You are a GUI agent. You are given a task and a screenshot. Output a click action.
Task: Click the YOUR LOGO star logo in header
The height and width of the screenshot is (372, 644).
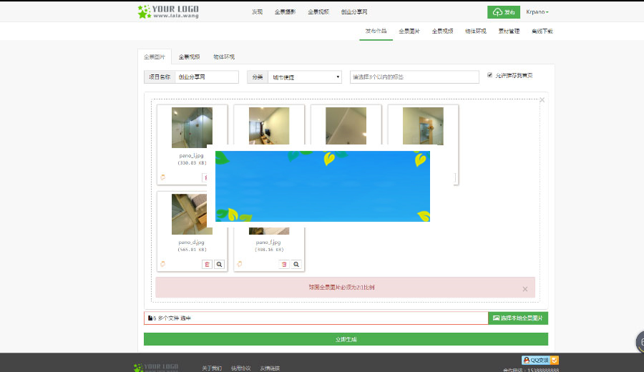pos(168,11)
